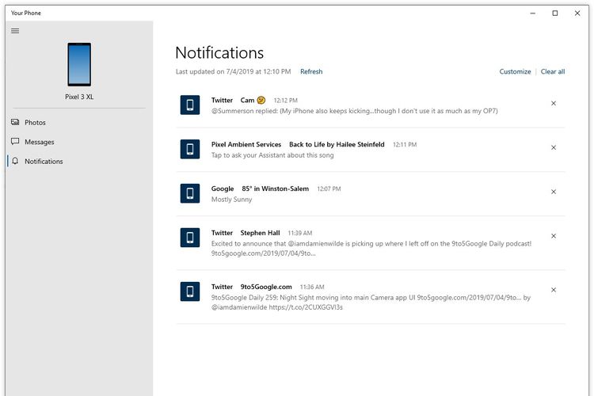Viewport: 594px width, 396px height.
Task: Minimize the Your Phone window
Action: [x=533, y=13]
